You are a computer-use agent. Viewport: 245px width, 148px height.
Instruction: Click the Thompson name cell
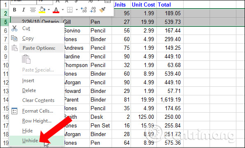[77, 65]
